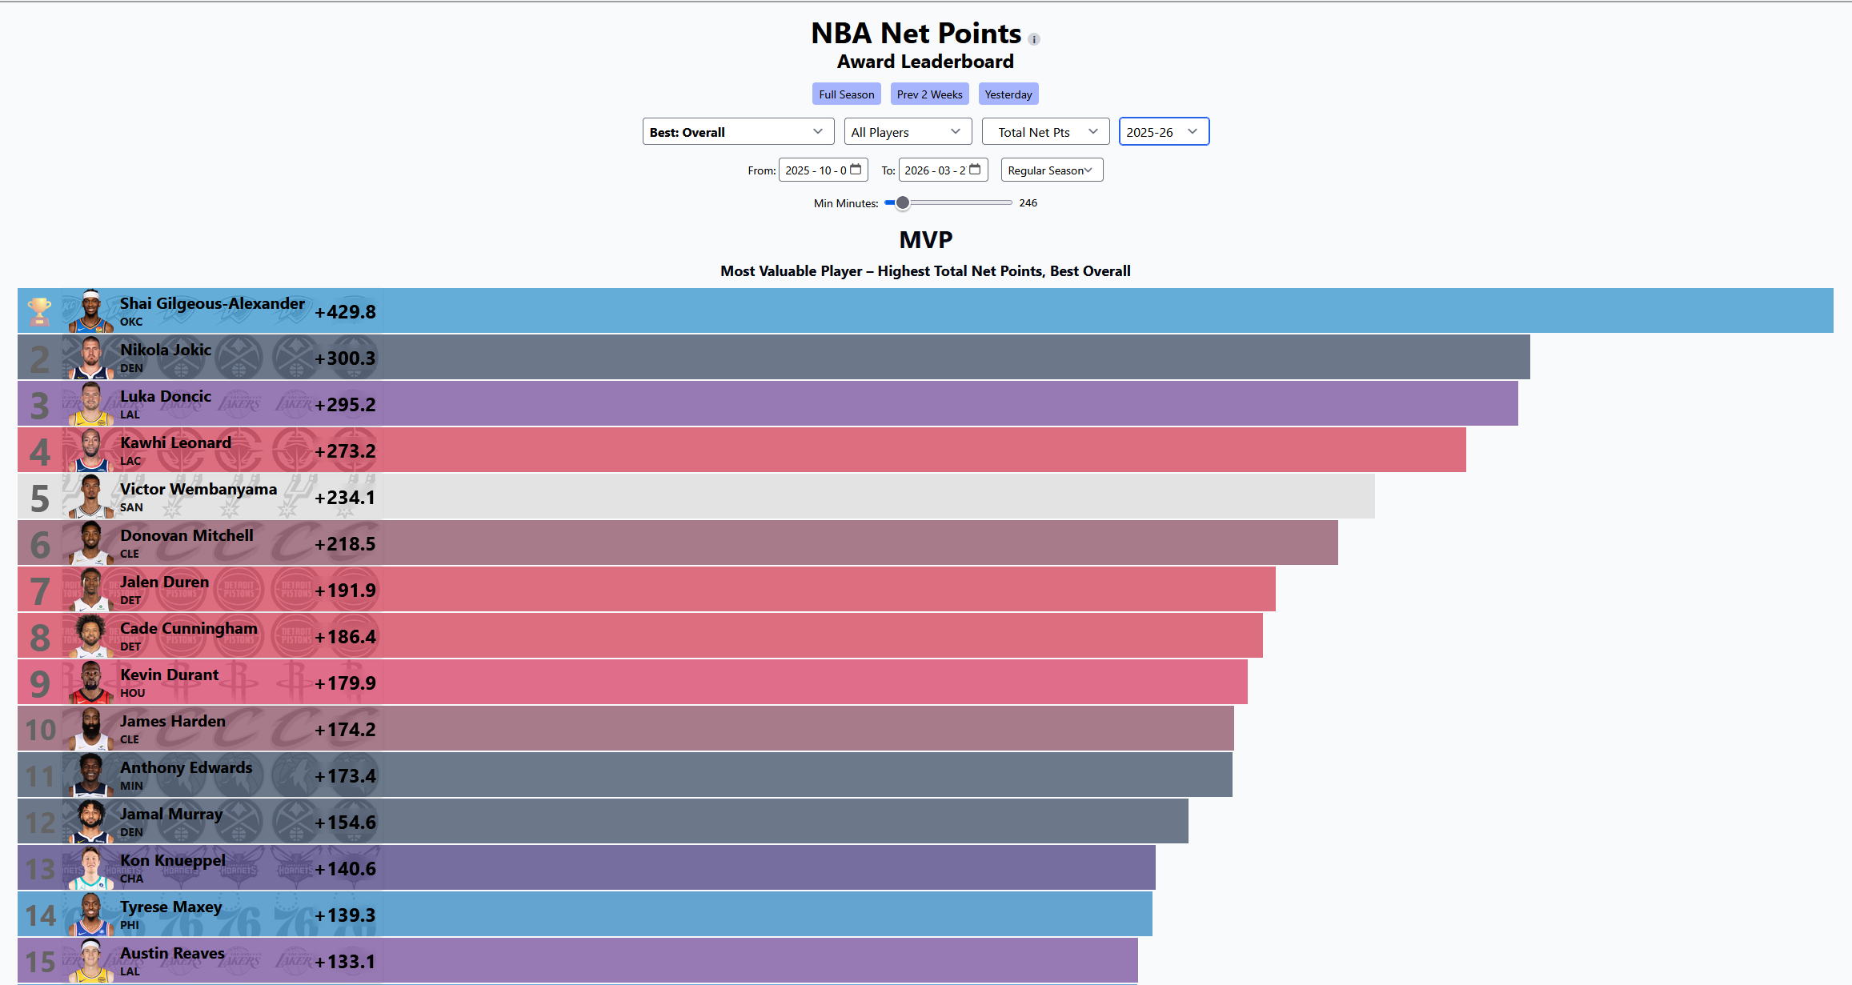1852x985 pixels.
Task: Open the Regular Season type dropdown
Action: coord(1051,170)
